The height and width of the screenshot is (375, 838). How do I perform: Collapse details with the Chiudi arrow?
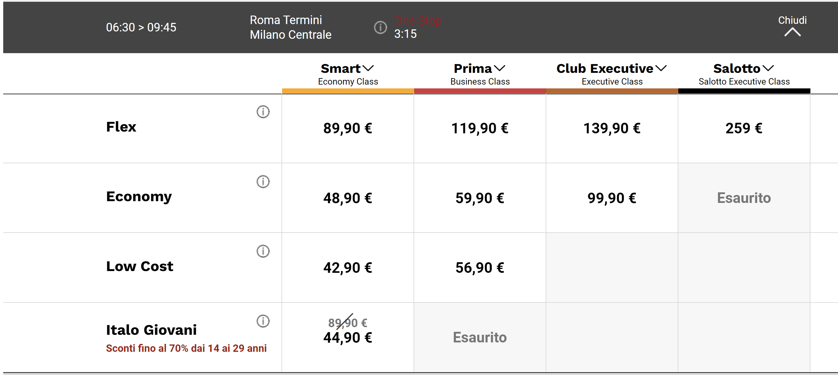[x=792, y=32]
